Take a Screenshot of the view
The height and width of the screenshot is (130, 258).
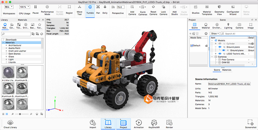pos(251,124)
